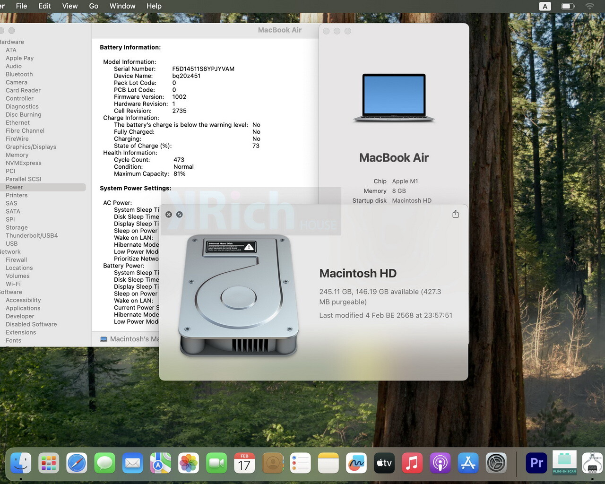605x484 pixels.
Task: Launch Safari from the Dock
Action: (x=77, y=463)
